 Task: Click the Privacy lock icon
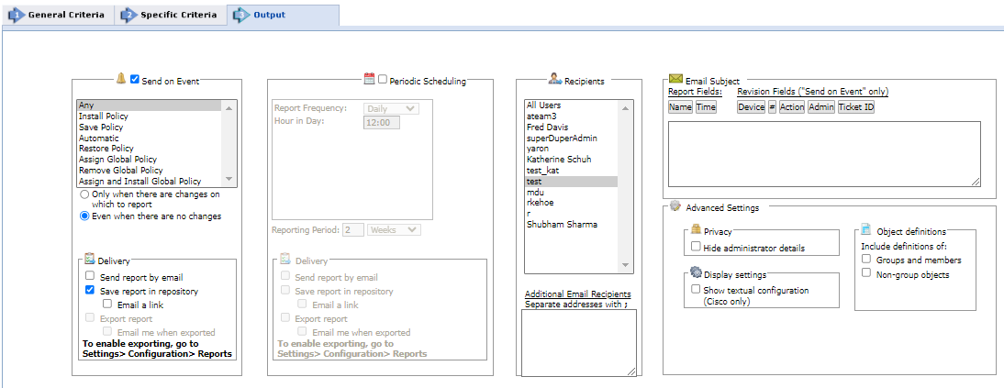(x=696, y=229)
